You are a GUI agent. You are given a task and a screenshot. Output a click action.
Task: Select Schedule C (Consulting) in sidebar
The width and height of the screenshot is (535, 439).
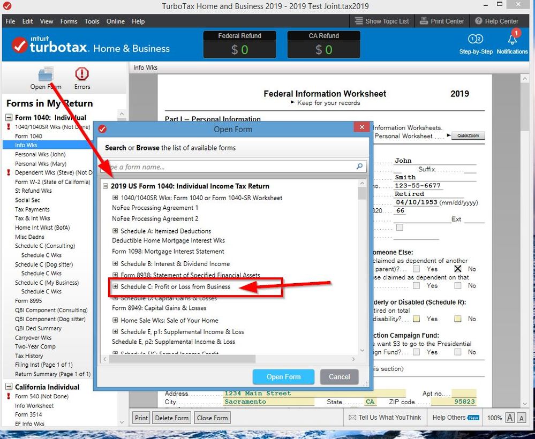45,246
